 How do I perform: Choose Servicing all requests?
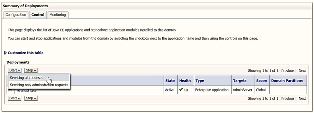click(39, 78)
